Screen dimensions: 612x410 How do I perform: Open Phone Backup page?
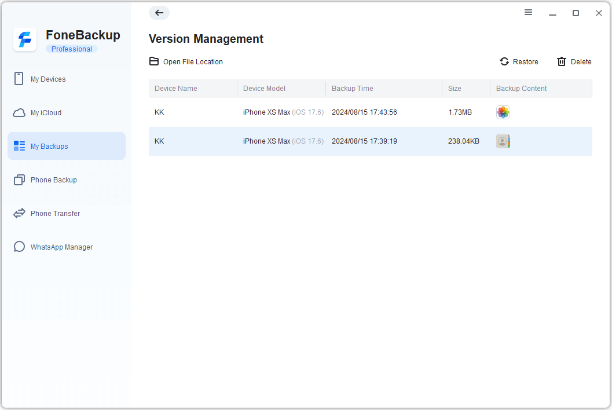click(53, 180)
